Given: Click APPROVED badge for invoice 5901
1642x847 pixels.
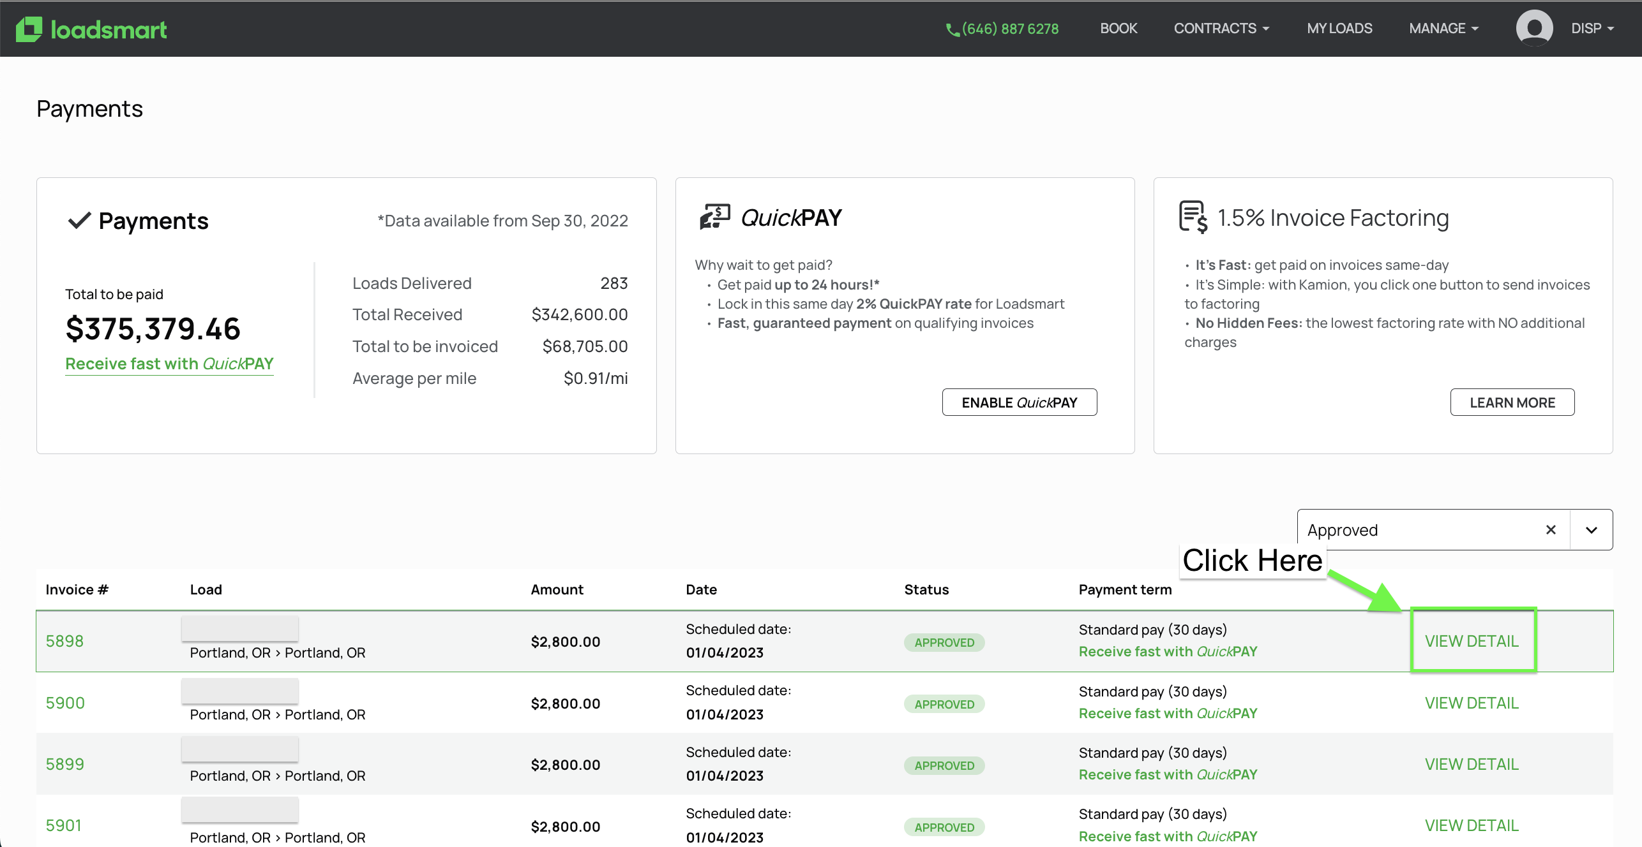Looking at the screenshot, I should tap(944, 827).
